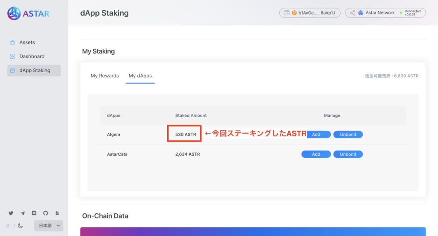
Task: Open the Astar Network selector
Action: click(385, 13)
